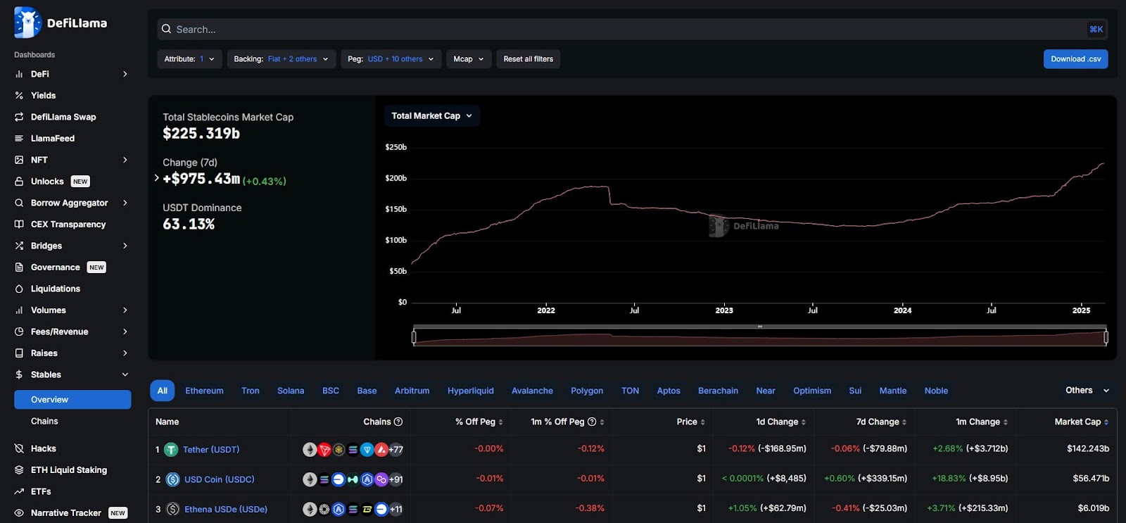Viewport: 1126px width, 523px height.
Task: Open the USD Coin (USDC) link
Action: (220, 479)
